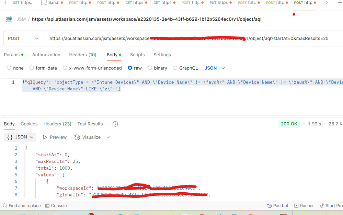Click the active POST tab with orange underline

click(305, 3)
